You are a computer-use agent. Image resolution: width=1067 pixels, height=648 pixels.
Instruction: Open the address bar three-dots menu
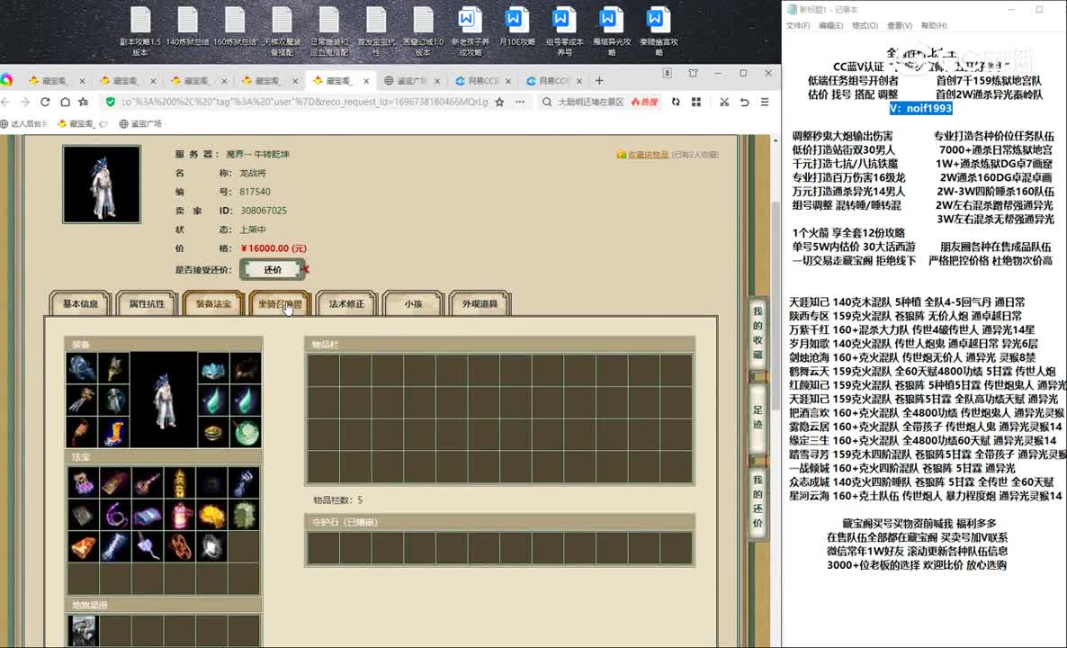[x=520, y=102]
